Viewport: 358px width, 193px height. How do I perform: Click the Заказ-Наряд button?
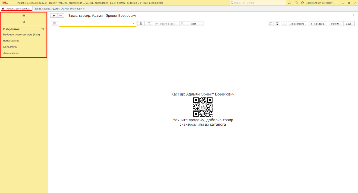click(297, 24)
